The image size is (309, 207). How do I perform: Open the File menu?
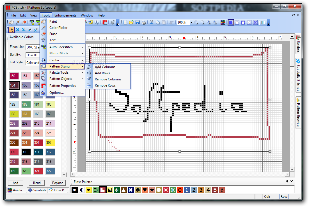point(13,15)
